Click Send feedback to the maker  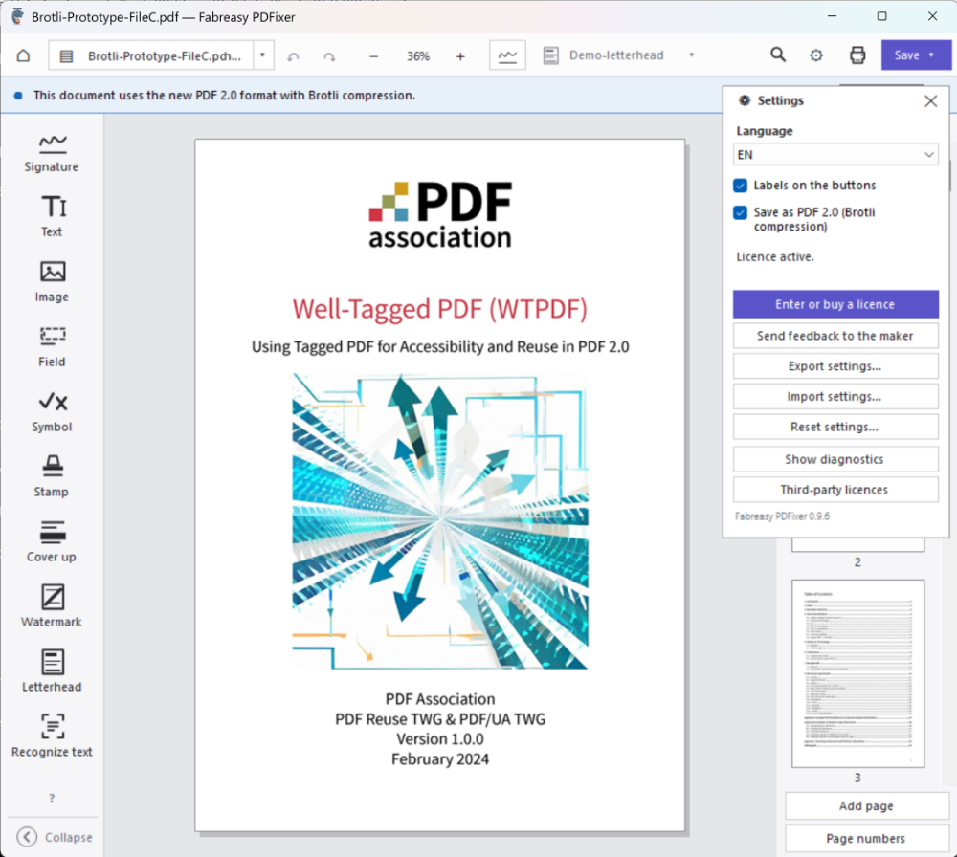(x=835, y=336)
